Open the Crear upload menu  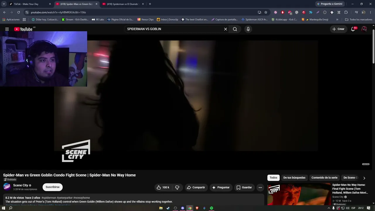click(338, 29)
